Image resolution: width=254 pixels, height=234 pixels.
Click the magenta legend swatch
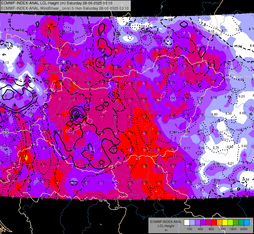click(x=209, y=223)
